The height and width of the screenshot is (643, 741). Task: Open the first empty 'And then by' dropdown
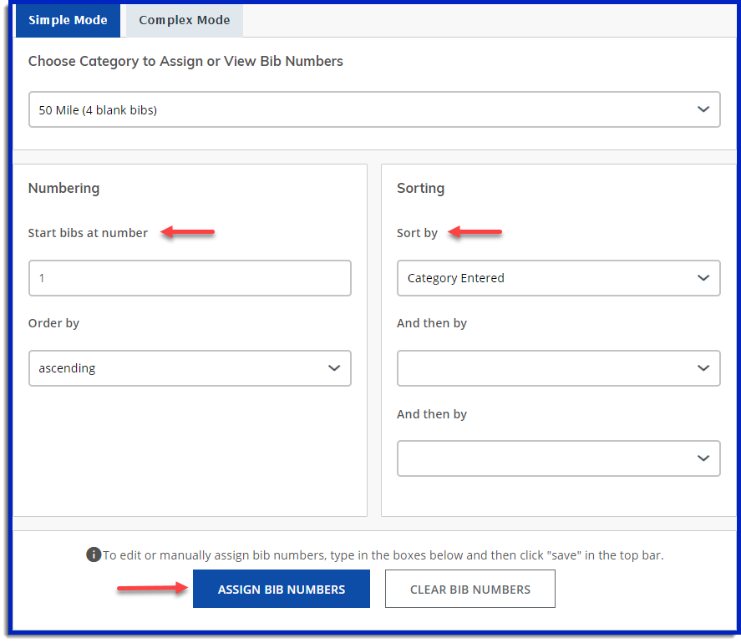pyautogui.click(x=557, y=368)
